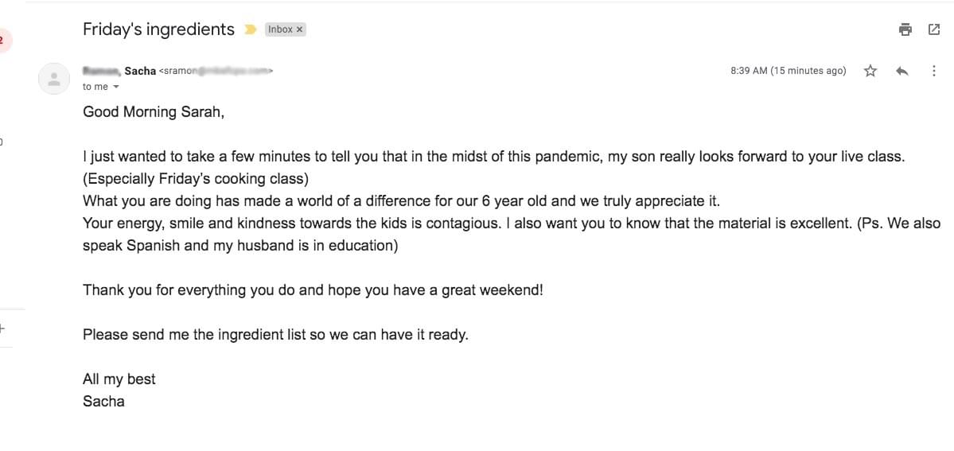
Task: Click the 'to me' recipient text
Action: tap(95, 87)
